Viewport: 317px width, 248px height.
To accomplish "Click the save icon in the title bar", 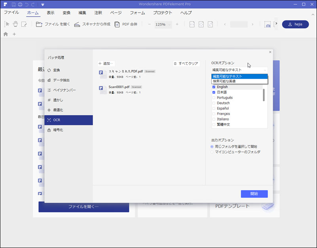I will [x=14, y=4].
